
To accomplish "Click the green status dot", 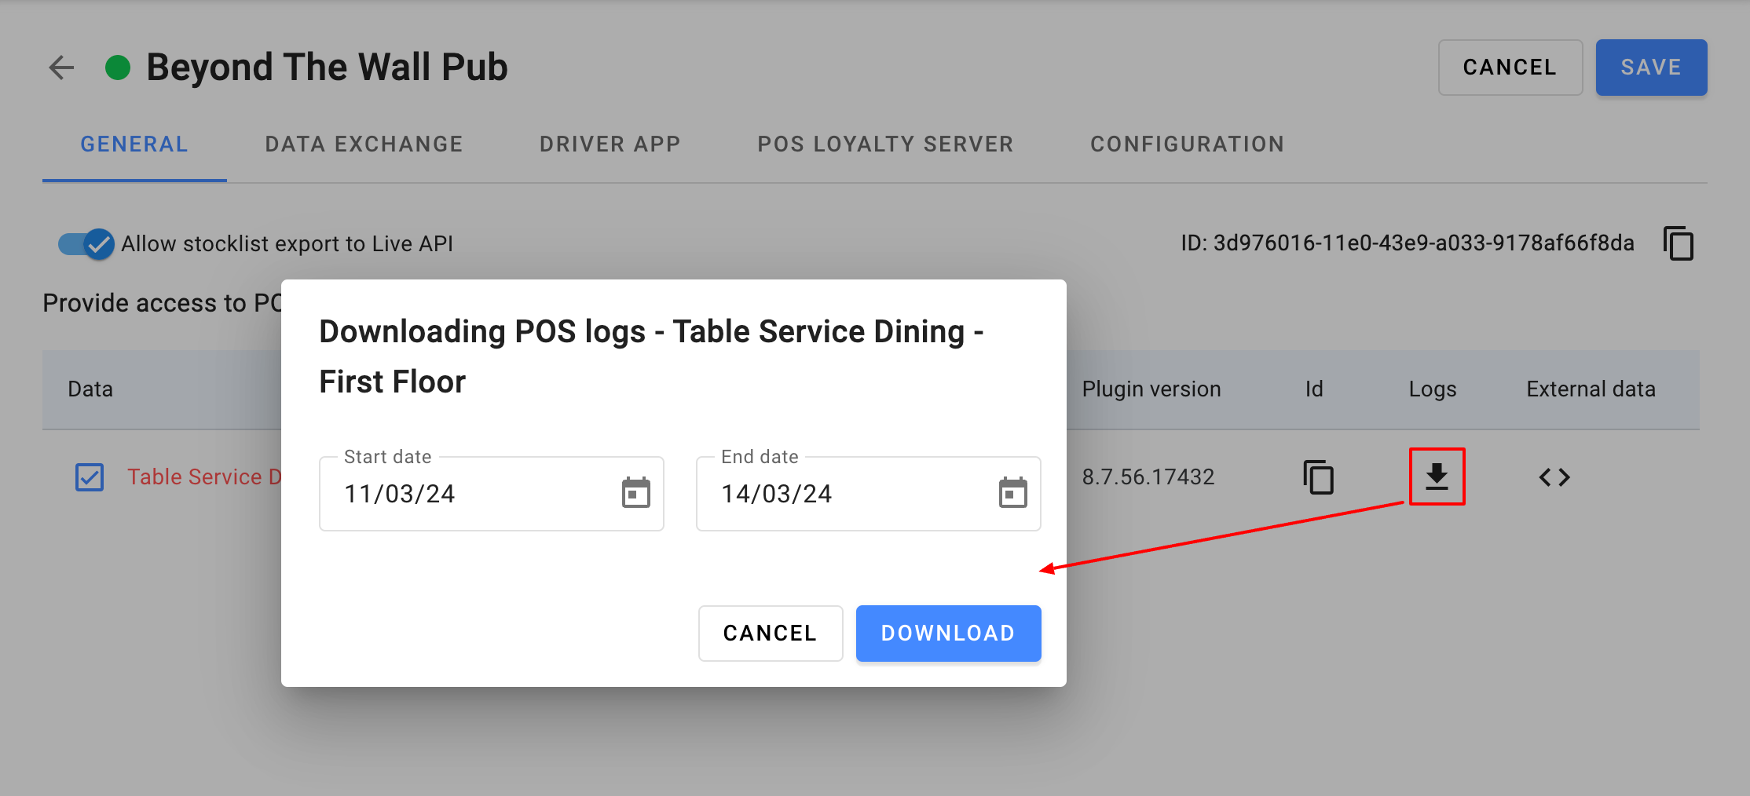I will pyautogui.click(x=118, y=68).
